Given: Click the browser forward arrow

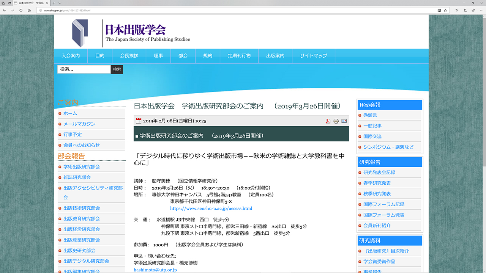Looking at the screenshot, I should point(13,10).
